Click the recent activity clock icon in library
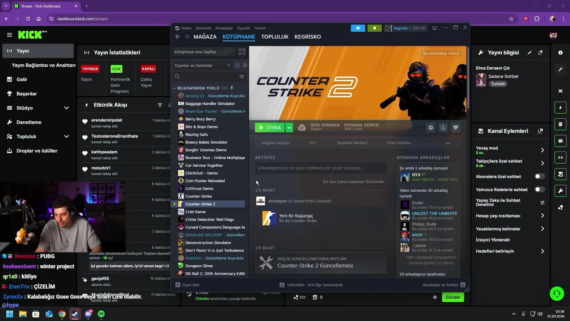 tap(237, 65)
